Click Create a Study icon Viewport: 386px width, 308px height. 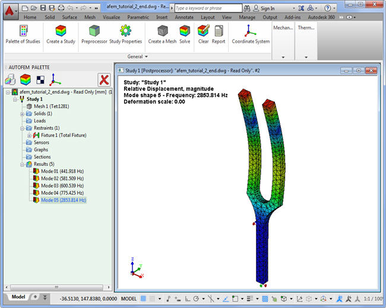pos(61,35)
